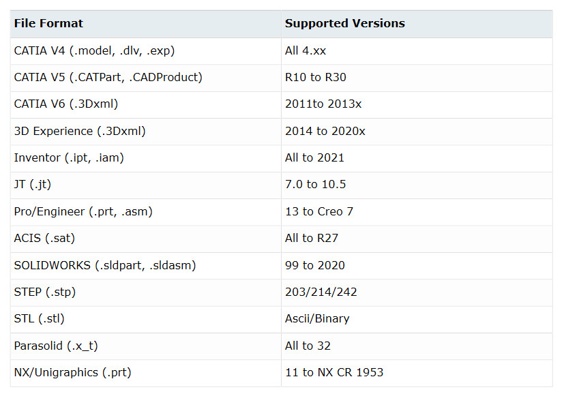Click the STEP (.stp) format cell
Screen dimensions: 564x394
pos(45,292)
